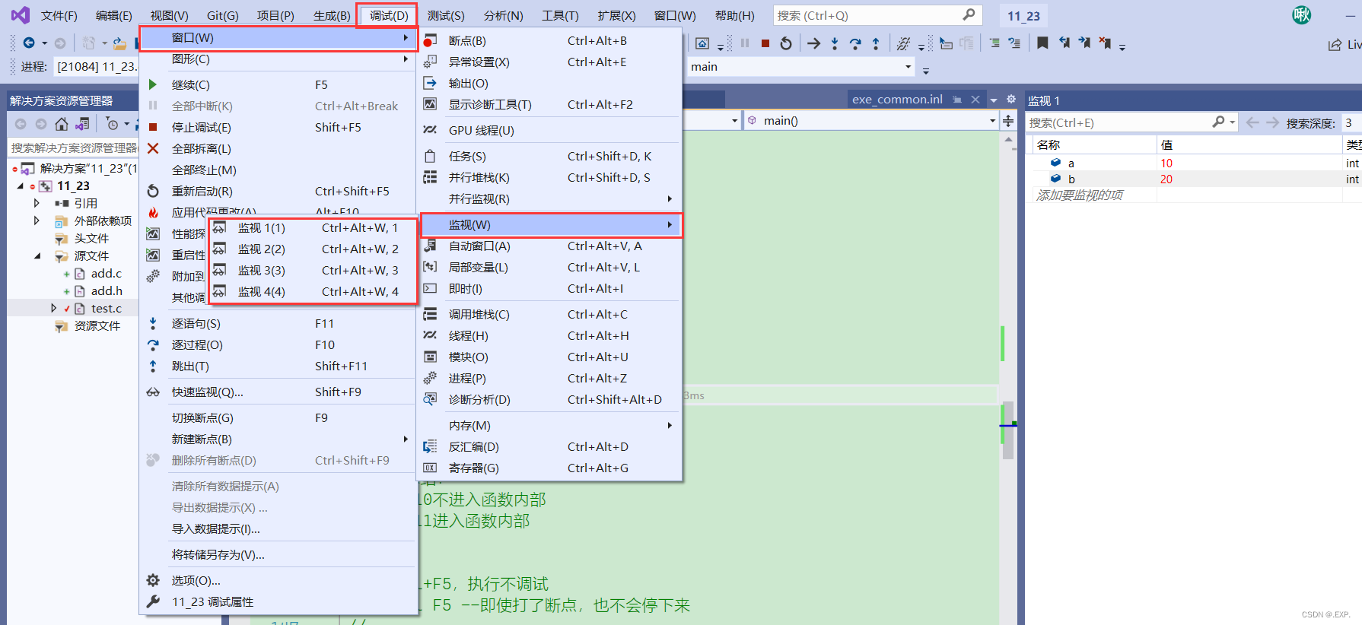
Task: Select 监视 2(2) from the submenu
Action: 313,249
